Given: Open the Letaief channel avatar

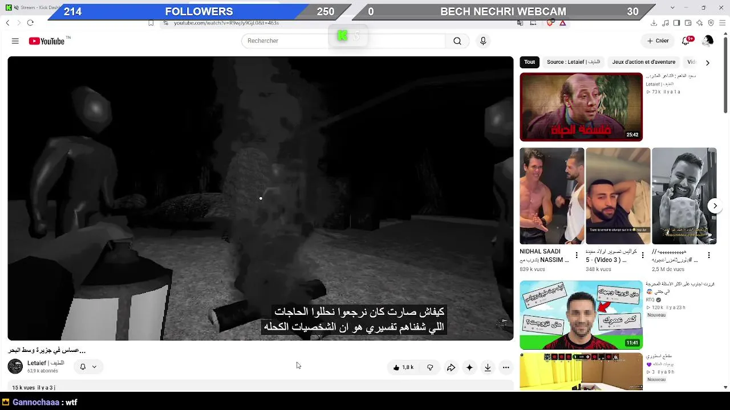Looking at the screenshot, I should (15, 367).
